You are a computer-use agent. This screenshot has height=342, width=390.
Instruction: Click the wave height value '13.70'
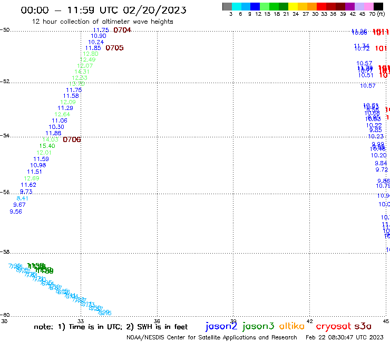(x=77, y=84)
